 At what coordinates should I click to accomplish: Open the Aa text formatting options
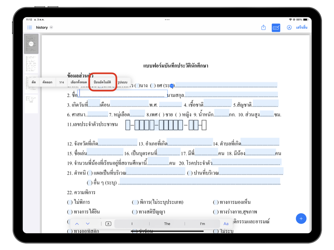pos(226,224)
